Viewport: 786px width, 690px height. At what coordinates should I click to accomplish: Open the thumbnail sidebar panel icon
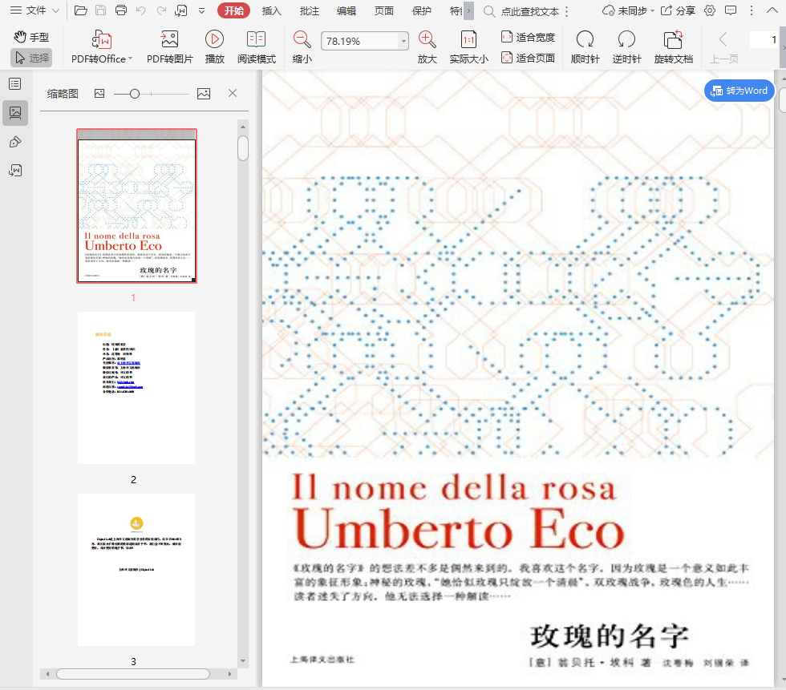15,113
